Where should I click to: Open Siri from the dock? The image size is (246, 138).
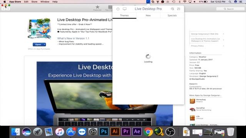point(27,131)
